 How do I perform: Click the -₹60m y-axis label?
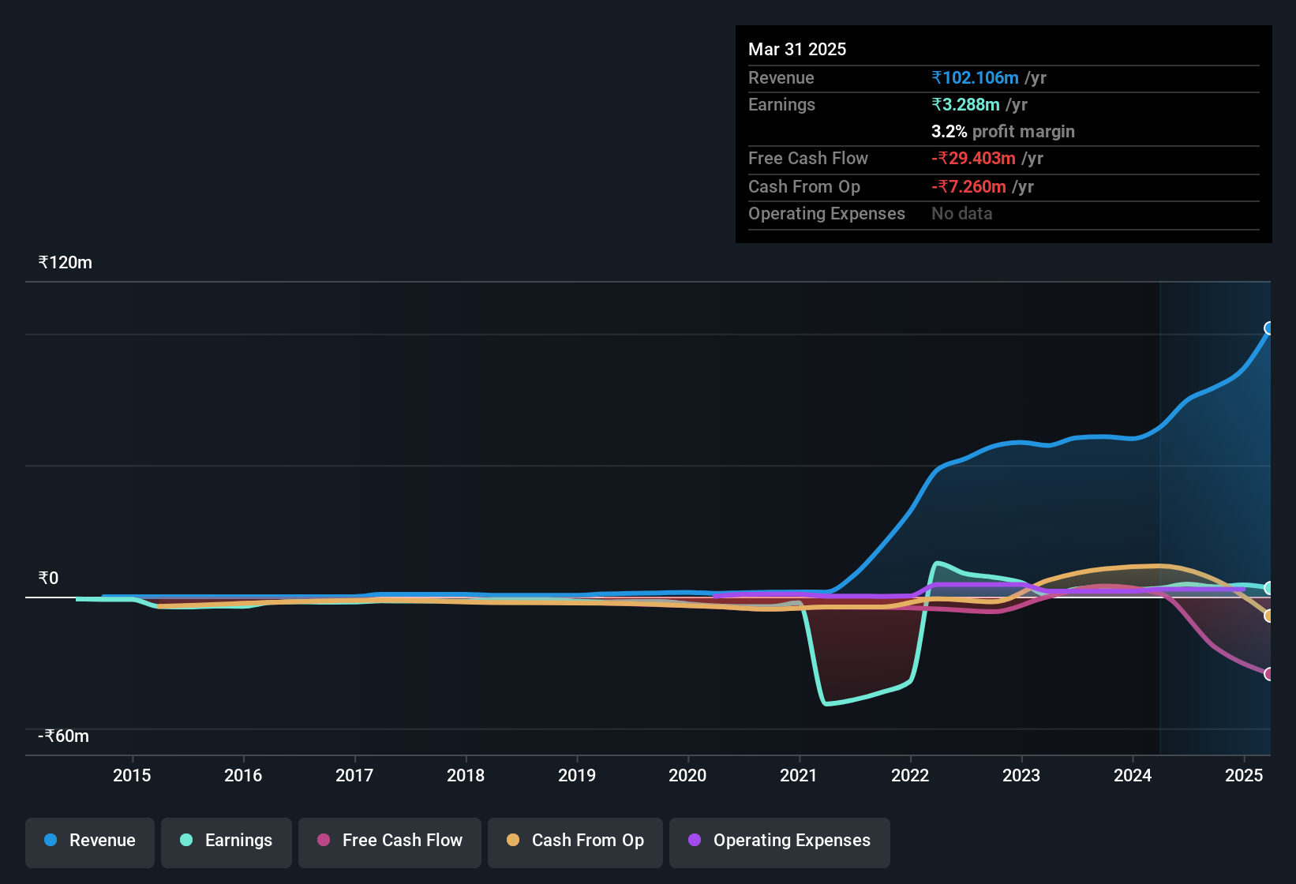click(63, 736)
